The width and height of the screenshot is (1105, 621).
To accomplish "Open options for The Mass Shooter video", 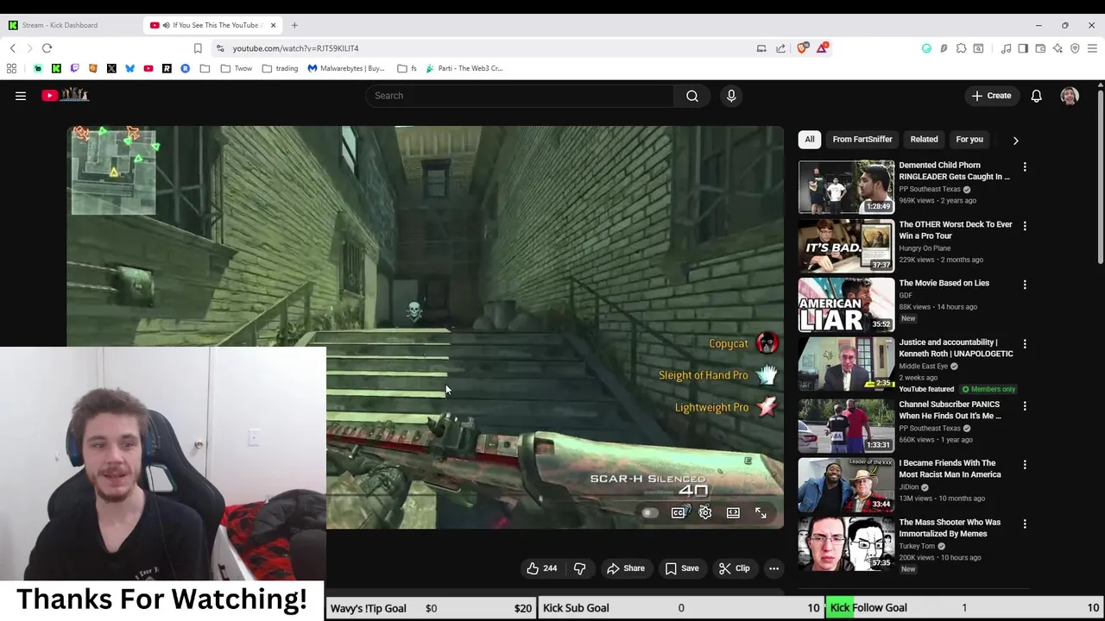I will (x=1025, y=524).
